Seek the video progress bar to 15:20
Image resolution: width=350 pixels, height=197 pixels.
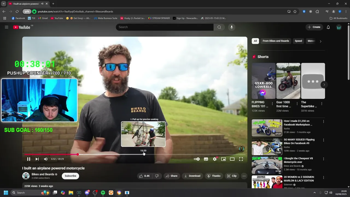(x=144, y=155)
